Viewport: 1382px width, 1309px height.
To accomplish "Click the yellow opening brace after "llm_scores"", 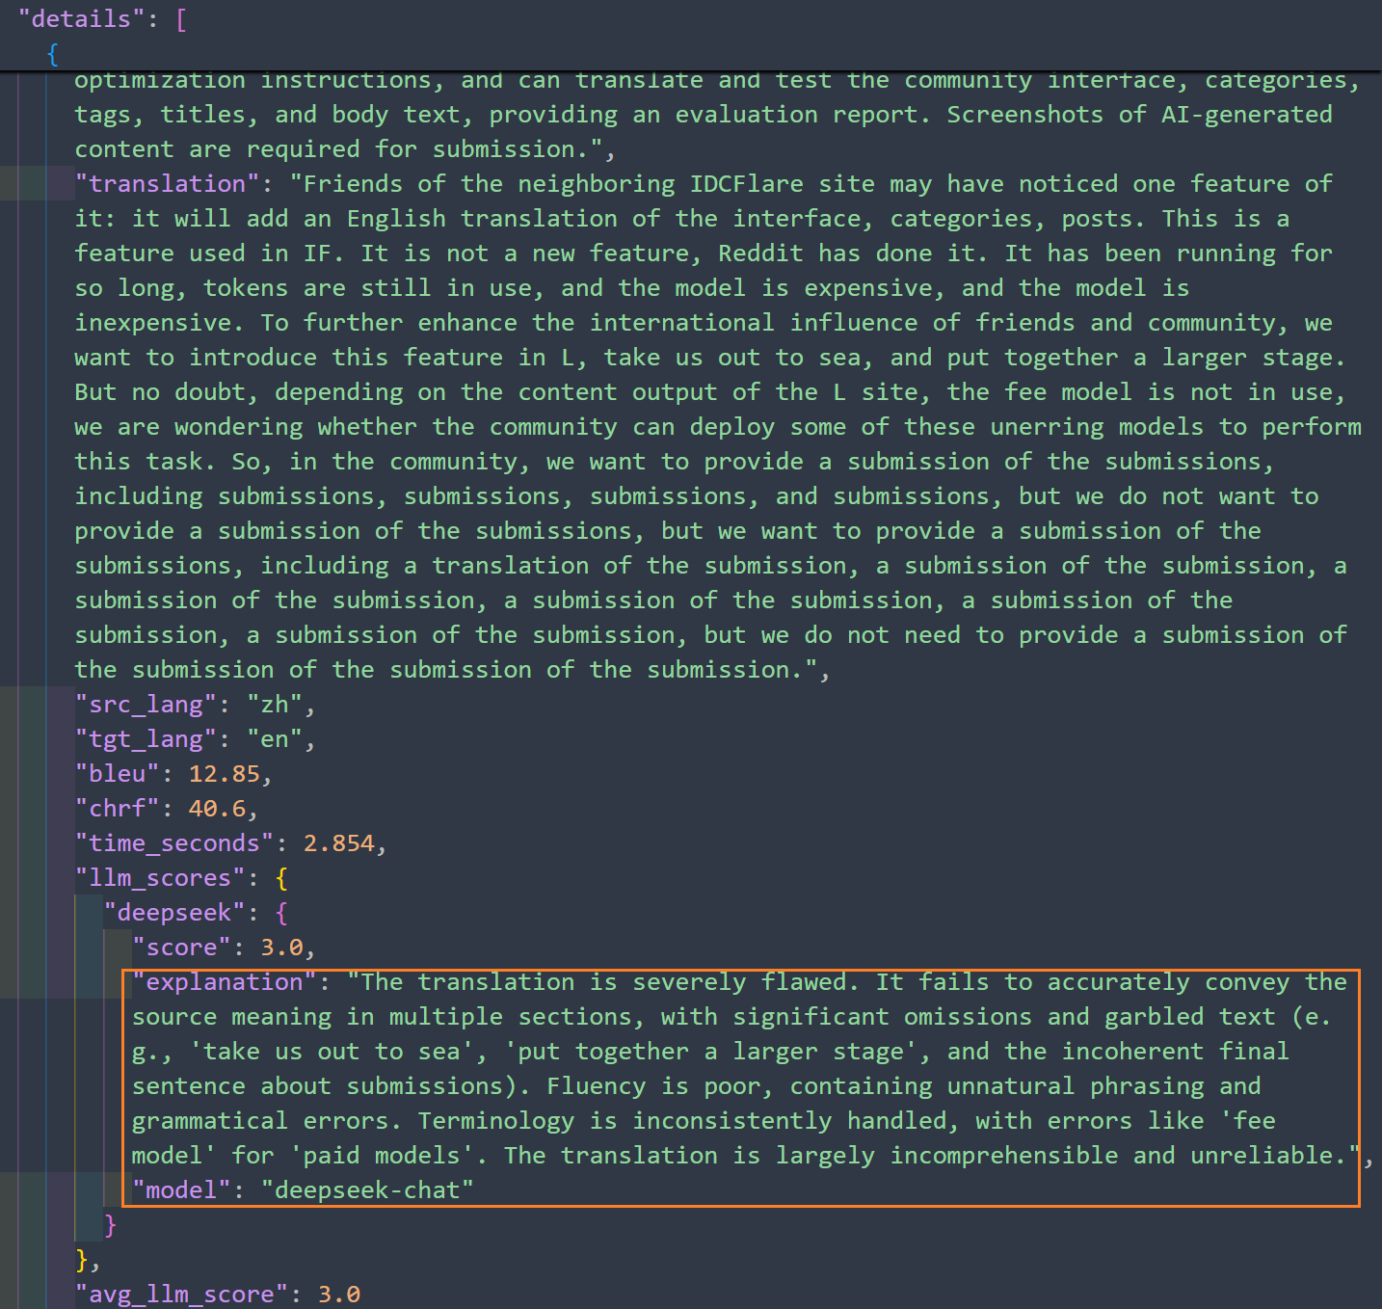I will [281, 878].
